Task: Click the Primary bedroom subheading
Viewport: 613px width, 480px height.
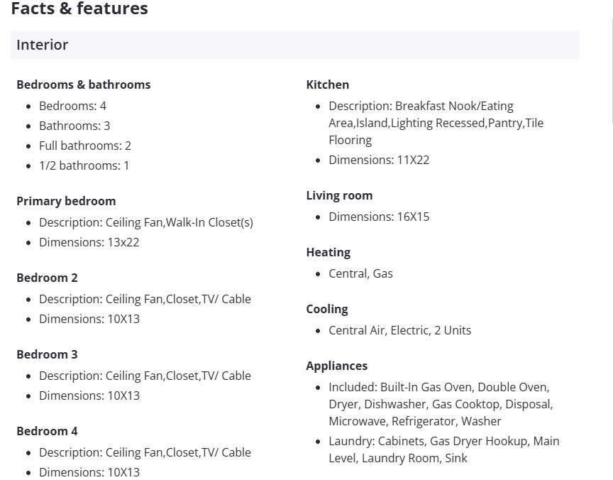Action: [x=66, y=201]
